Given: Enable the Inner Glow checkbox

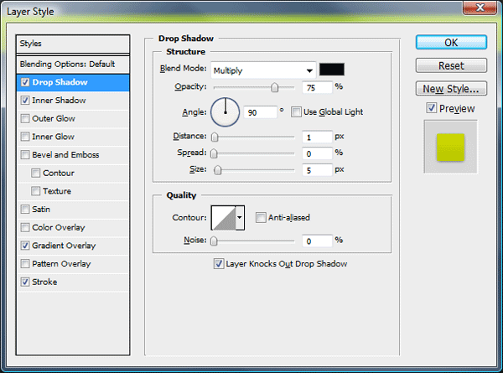Looking at the screenshot, I should (25, 137).
